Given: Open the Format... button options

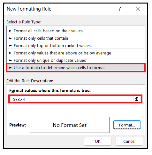Looking at the screenshot, I should 127,125.
